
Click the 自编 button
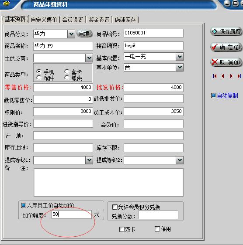[x=84, y=34]
